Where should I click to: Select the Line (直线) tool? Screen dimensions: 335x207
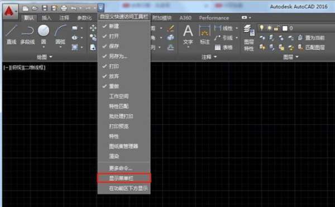pyautogui.click(x=12, y=34)
